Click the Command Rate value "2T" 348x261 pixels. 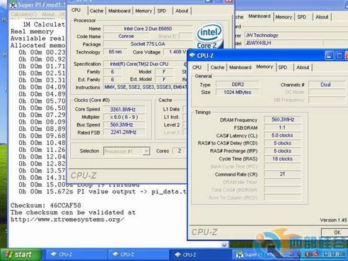coord(282,174)
